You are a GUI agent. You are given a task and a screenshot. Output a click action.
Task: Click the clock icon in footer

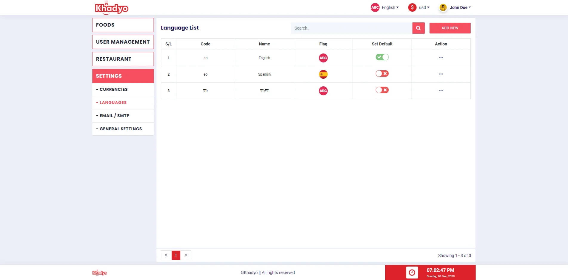412,273
